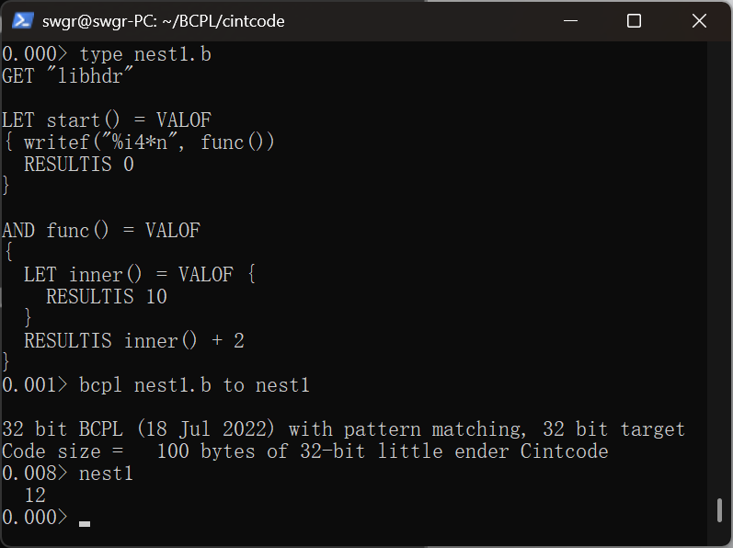The image size is (733, 548).
Task: Click the scrollbar thumb at bottom right
Action: [720, 510]
